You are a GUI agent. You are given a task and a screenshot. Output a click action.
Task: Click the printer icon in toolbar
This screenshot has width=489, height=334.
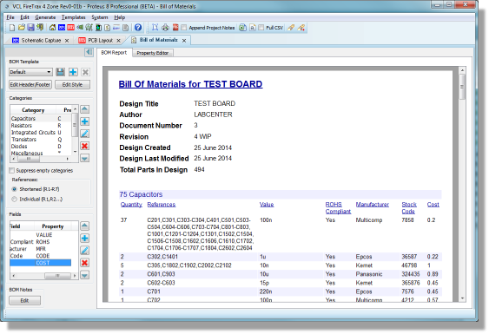click(165, 28)
